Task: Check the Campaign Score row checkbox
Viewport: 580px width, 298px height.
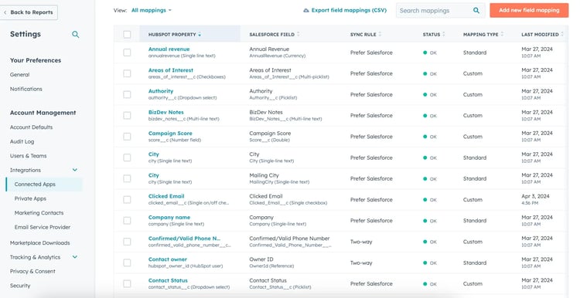Action: tap(127, 137)
